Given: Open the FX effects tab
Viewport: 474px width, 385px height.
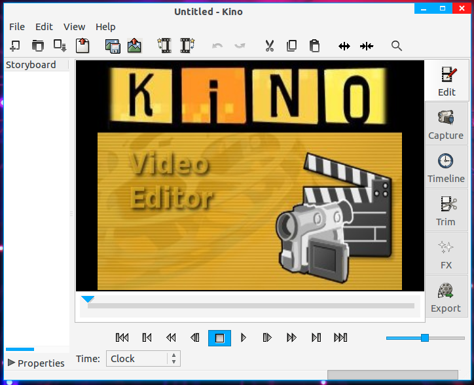Looking at the screenshot, I should click(447, 254).
